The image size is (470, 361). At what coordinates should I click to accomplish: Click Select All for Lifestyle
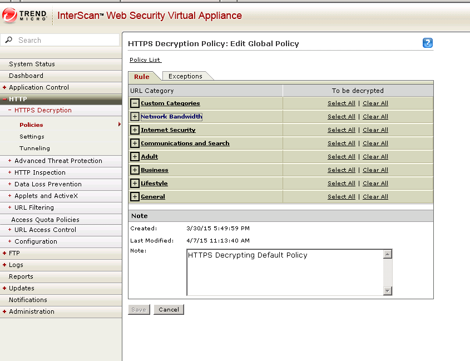pos(341,183)
